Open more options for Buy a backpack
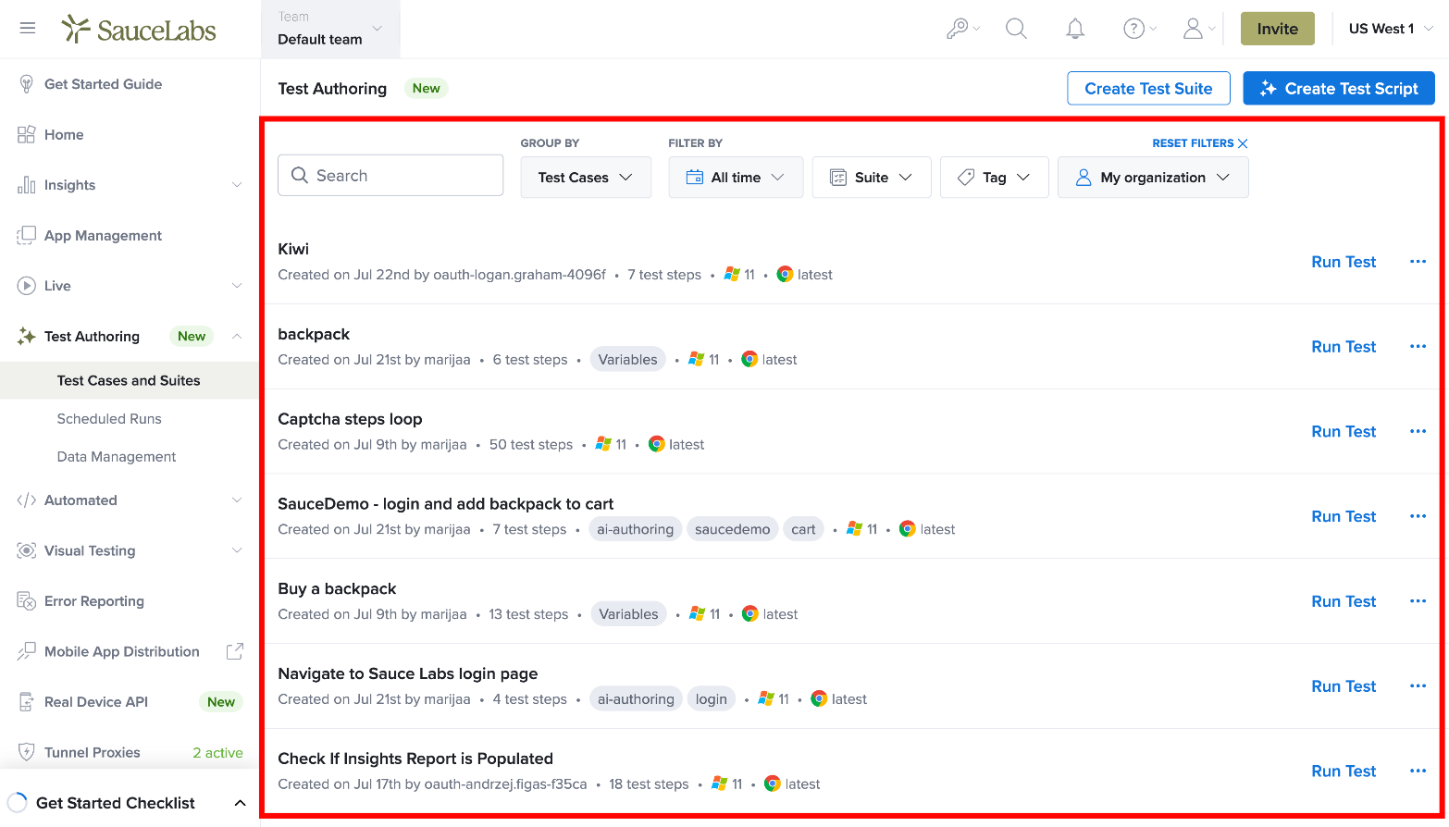The height and width of the screenshot is (827, 1449). 1418,601
